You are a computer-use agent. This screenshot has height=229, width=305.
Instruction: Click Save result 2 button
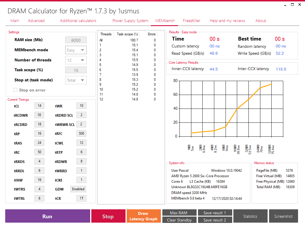[215, 220]
